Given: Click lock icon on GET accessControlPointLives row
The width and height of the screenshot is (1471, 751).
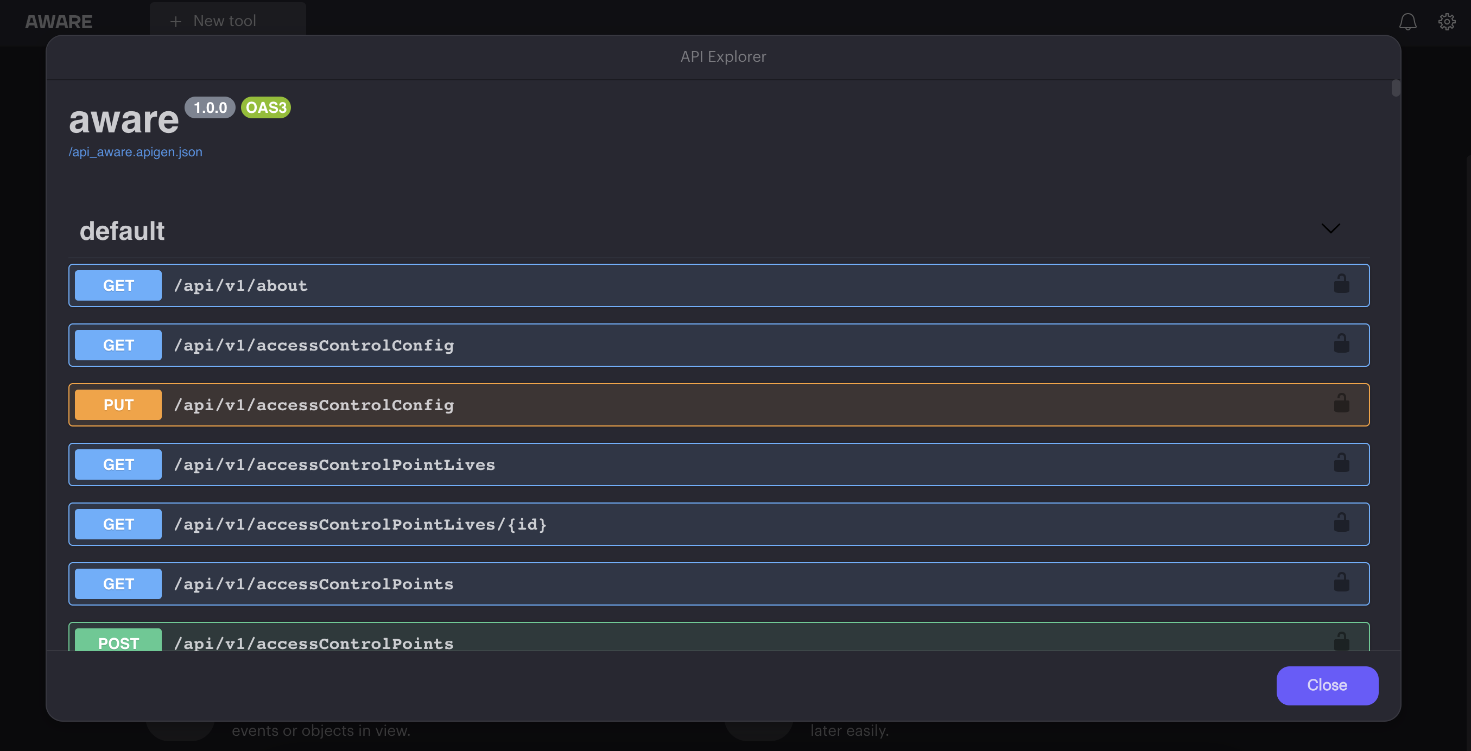Looking at the screenshot, I should click(1341, 463).
